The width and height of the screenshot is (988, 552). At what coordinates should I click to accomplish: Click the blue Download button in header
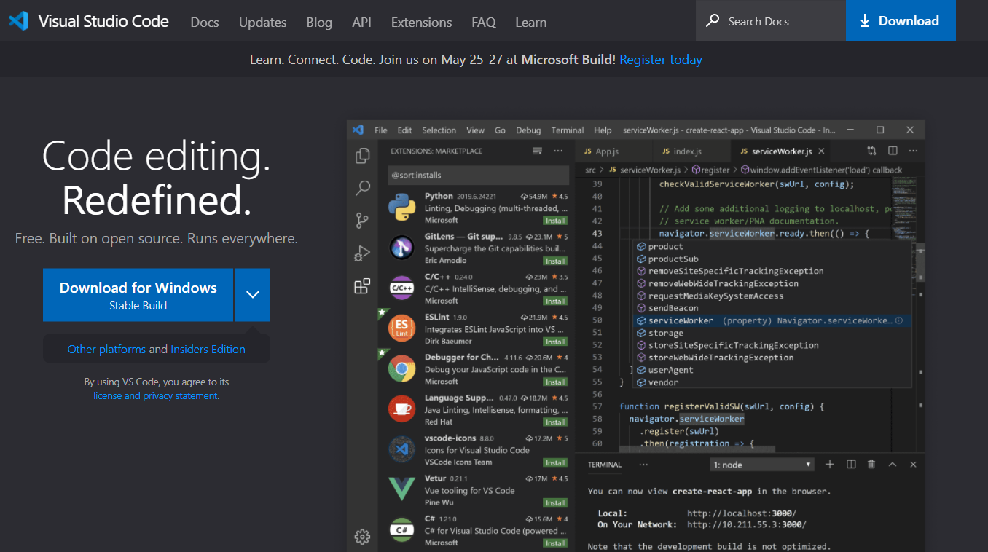point(901,20)
